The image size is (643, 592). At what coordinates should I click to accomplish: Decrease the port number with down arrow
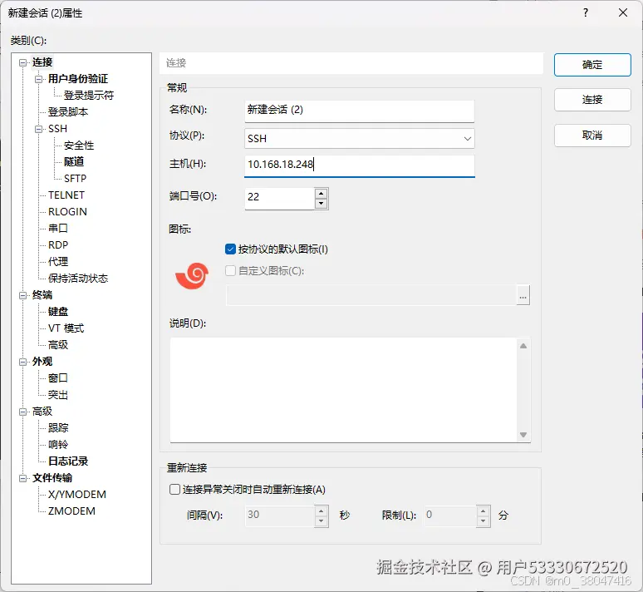click(x=321, y=203)
